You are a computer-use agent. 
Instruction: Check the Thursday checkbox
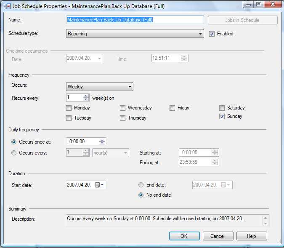point(122,118)
